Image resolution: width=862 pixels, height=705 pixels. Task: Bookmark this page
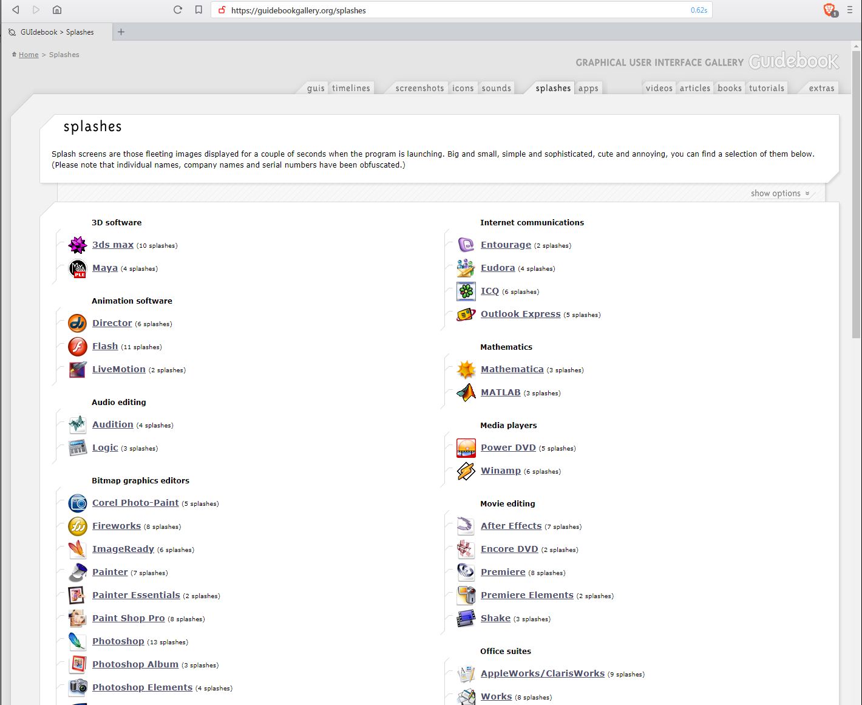199,10
